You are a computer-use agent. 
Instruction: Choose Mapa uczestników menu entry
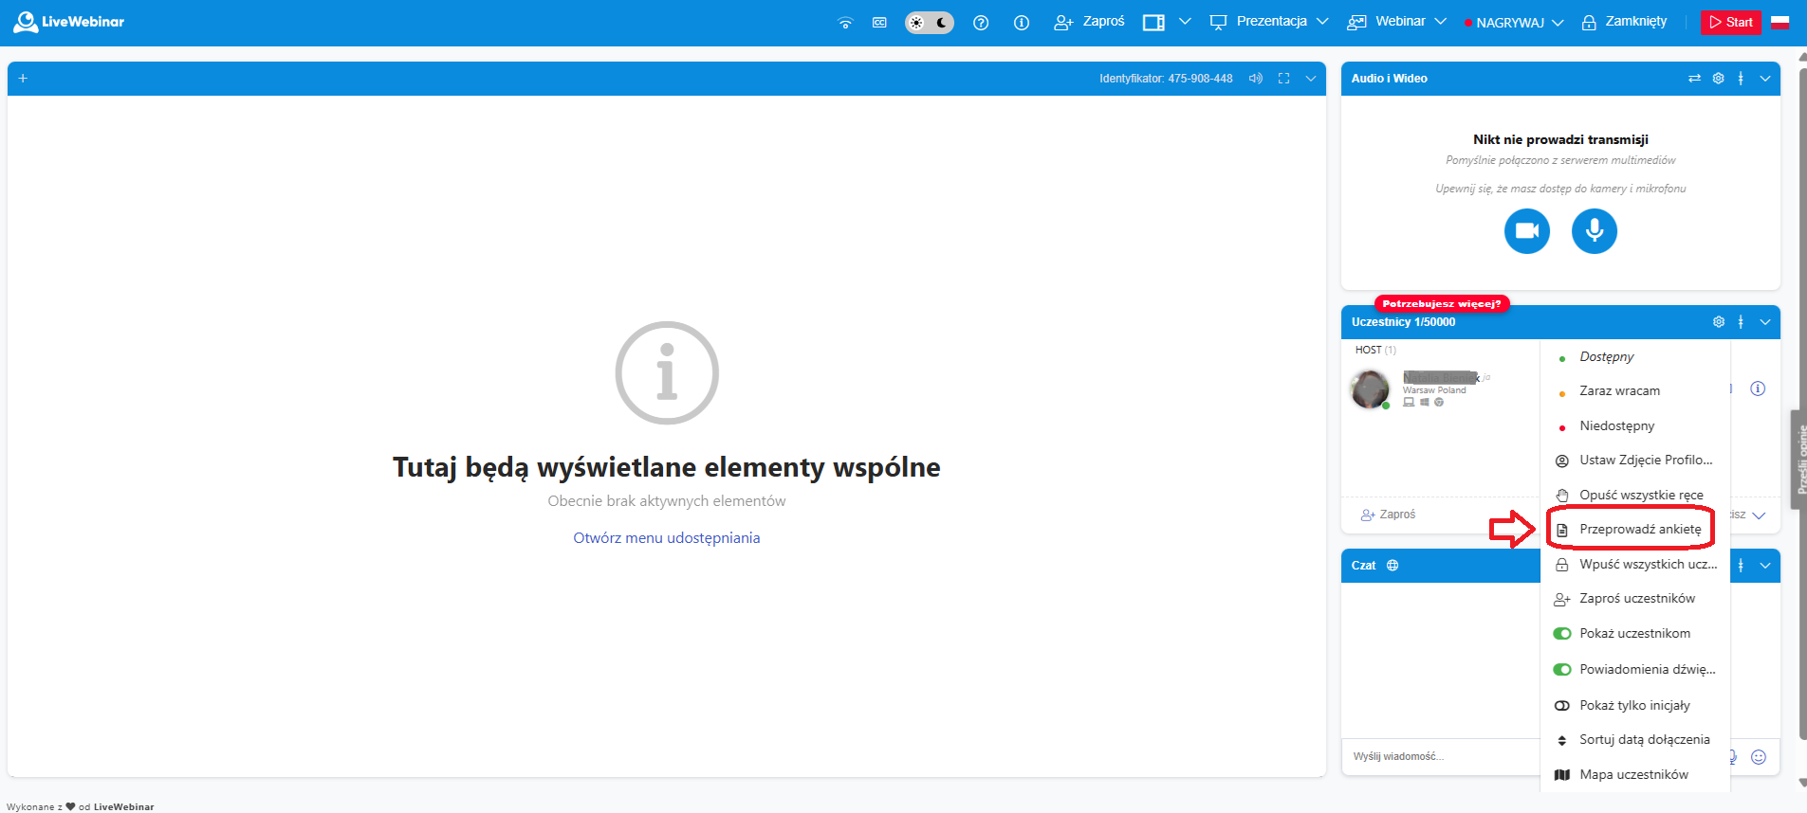[x=1632, y=775]
